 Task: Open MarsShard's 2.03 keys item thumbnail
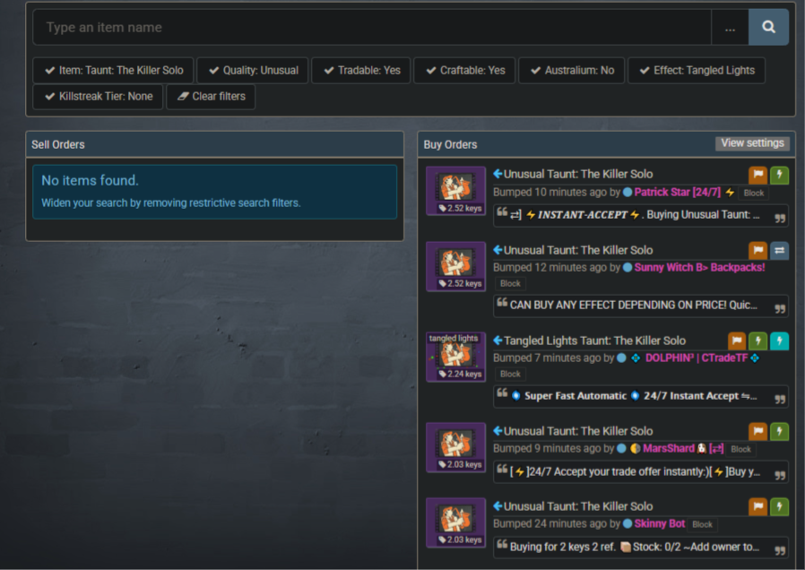[x=456, y=447]
